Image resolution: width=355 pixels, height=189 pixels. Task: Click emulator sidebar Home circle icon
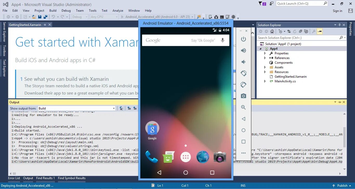pos(244,130)
